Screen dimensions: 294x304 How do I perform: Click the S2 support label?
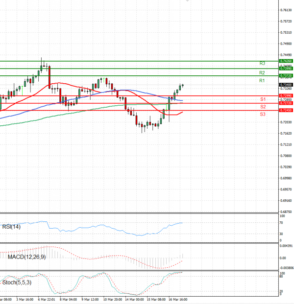click(263, 107)
